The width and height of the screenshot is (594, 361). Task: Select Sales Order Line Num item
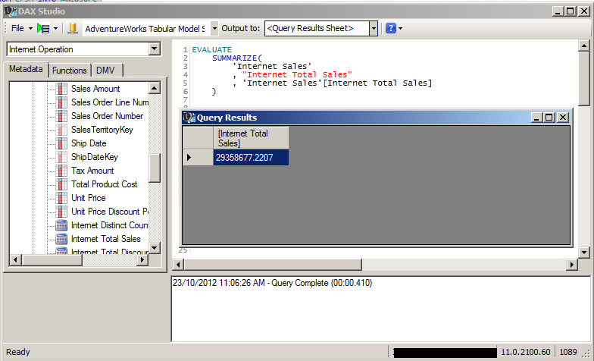tap(109, 102)
